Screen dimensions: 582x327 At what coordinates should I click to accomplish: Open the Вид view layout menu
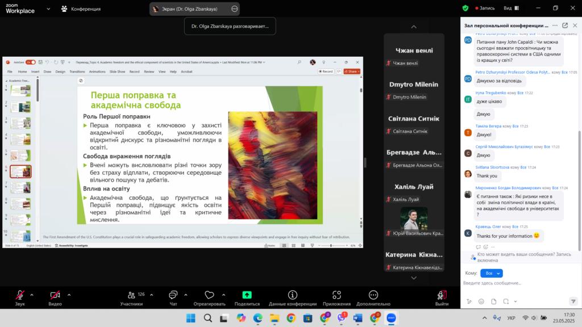click(x=511, y=8)
